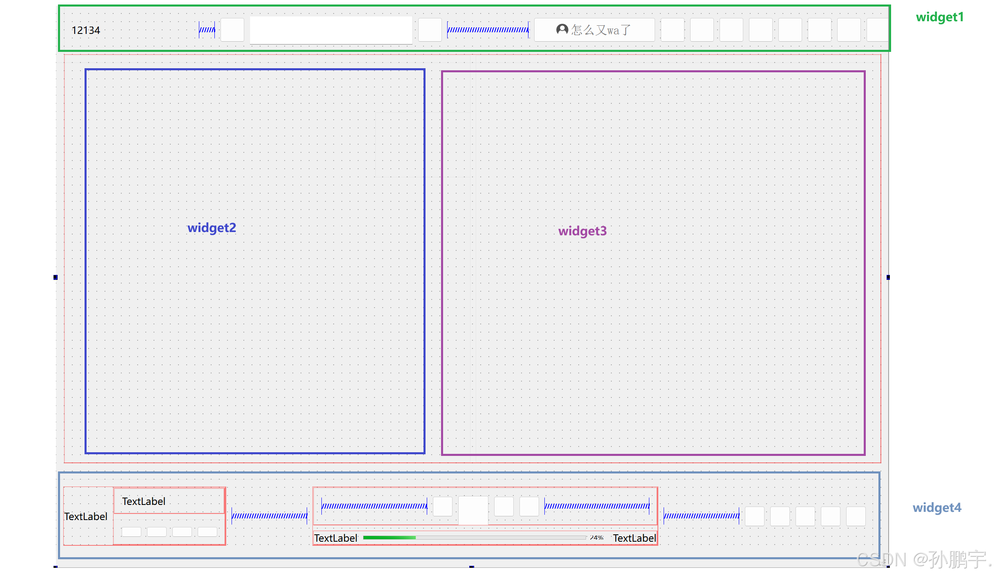Screen dimensions: 994x576
Task: Click first small button below the upper-left TextLabel
Action: (131, 531)
